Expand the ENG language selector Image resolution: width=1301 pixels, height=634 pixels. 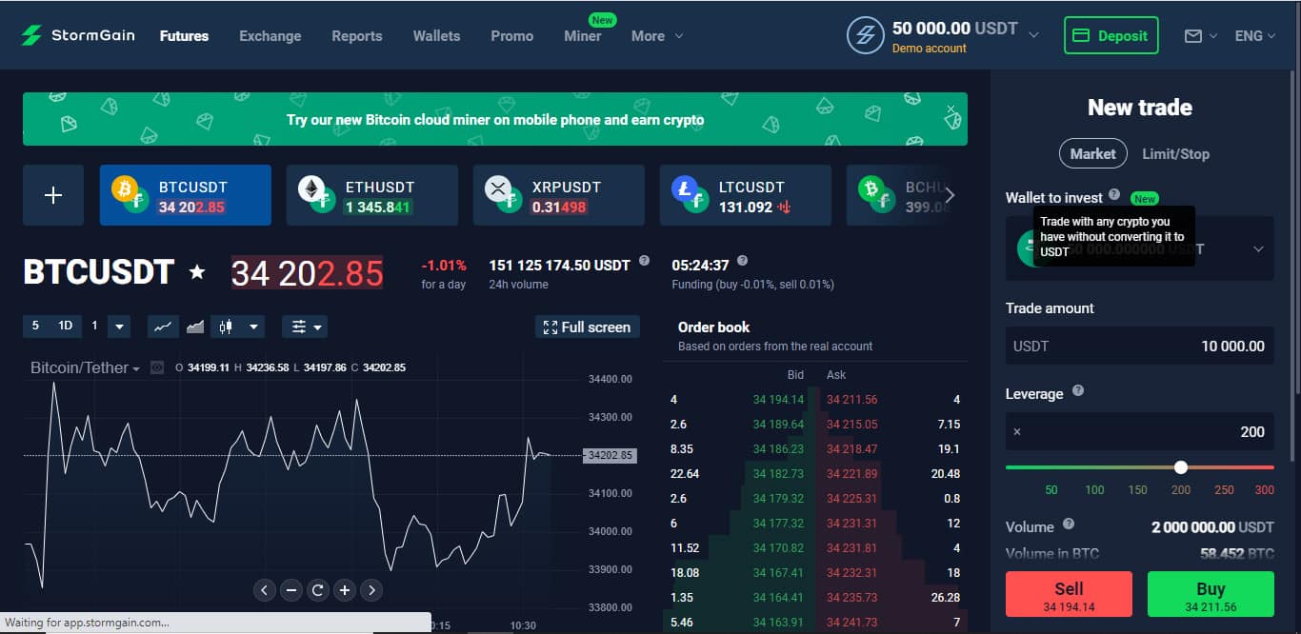pos(1254,36)
